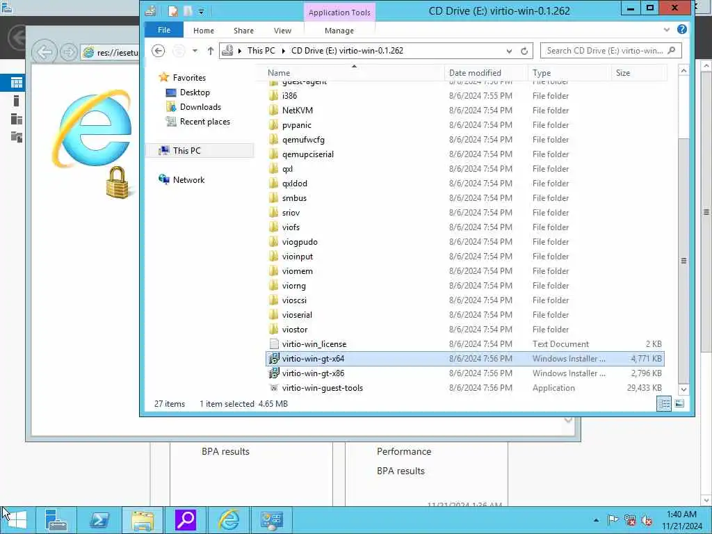Open Internet Explorer from the taskbar
Screen dimensions: 712x534
coord(229,519)
